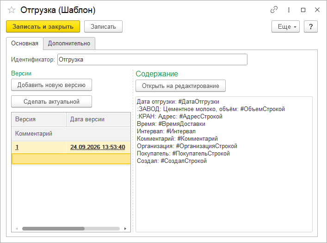Switch to the Дополнительно tab
The image size is (327, 243).
pyautogui.click(x=69, y=44)
